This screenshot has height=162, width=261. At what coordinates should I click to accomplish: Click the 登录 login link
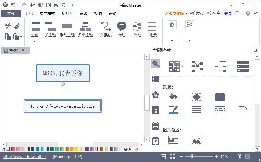(x=228, y=14)
